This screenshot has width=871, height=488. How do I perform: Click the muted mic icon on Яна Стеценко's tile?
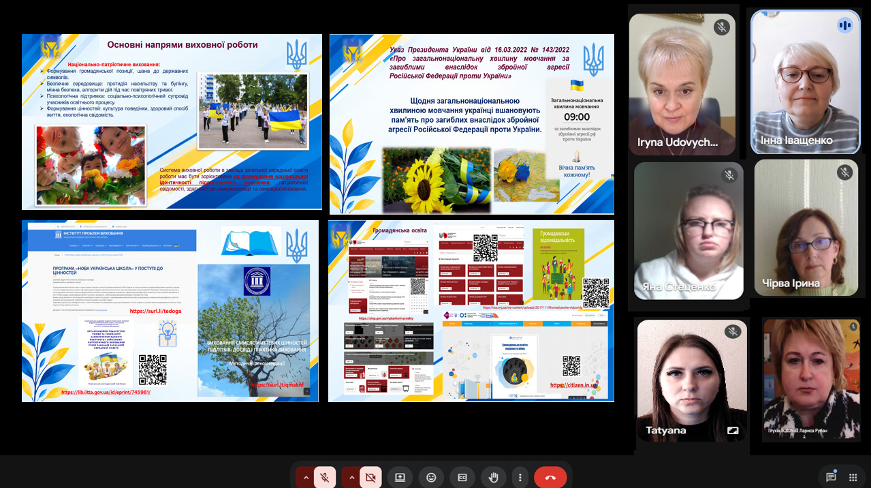[x=729, y=175]
